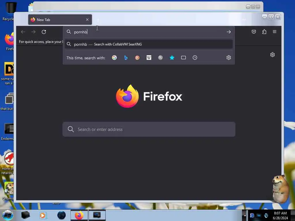
Task: Open search settings gear in dropdown
Action: coord(228,58)
